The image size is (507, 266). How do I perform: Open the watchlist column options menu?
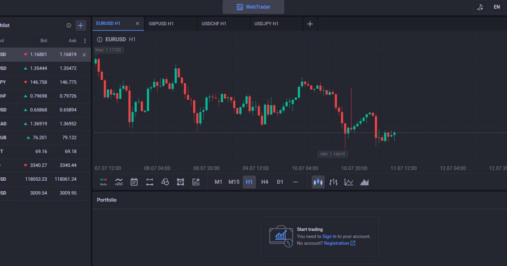tap(85, 41)
